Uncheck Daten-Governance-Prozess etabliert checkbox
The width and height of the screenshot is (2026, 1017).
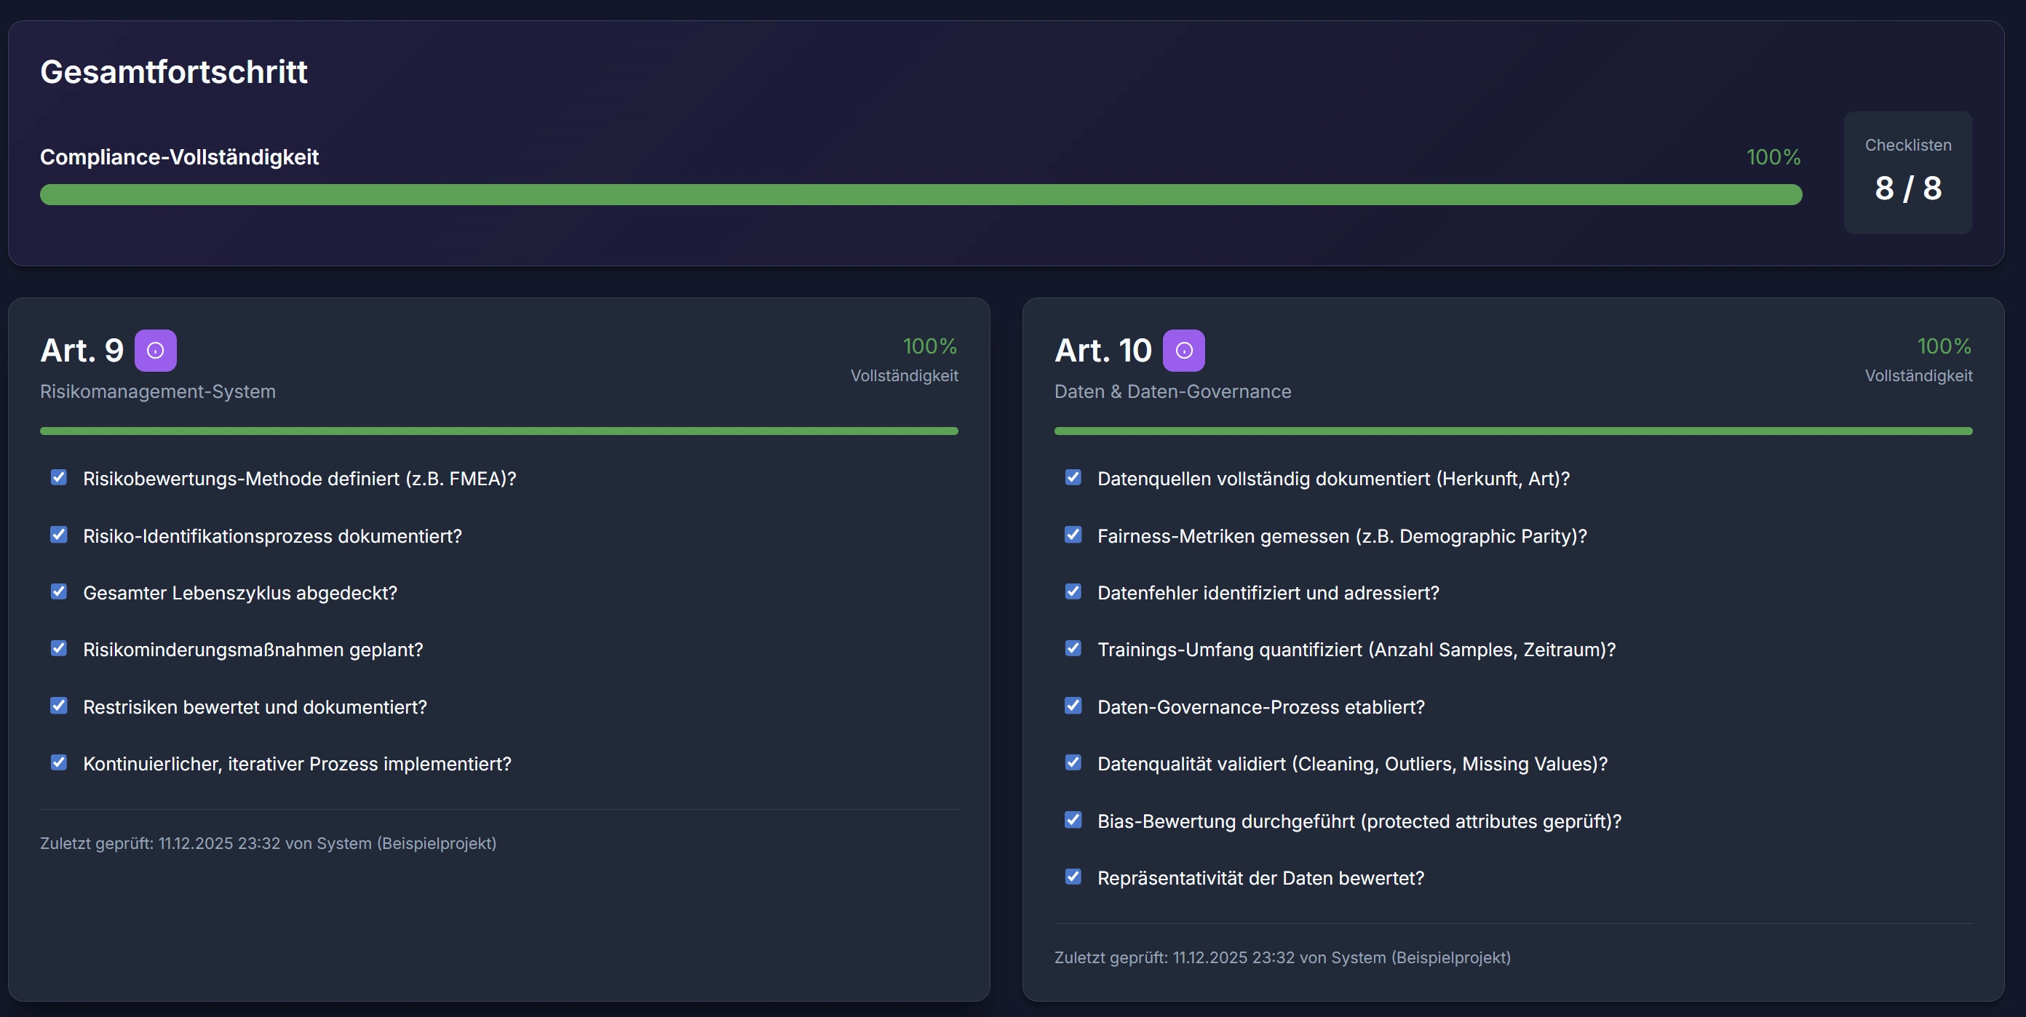pos(1073,706)
